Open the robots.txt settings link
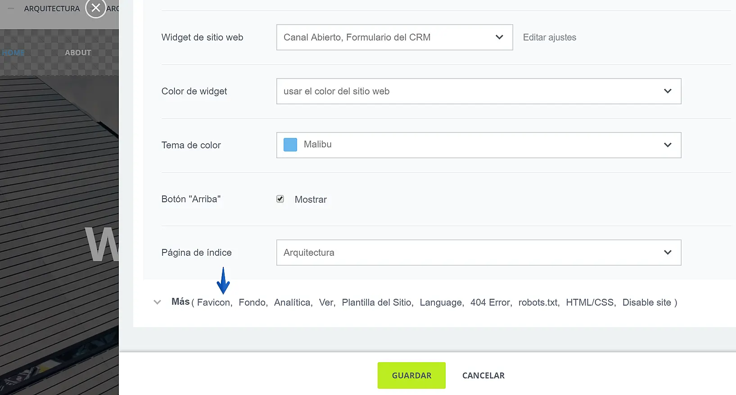 (538, 303)
